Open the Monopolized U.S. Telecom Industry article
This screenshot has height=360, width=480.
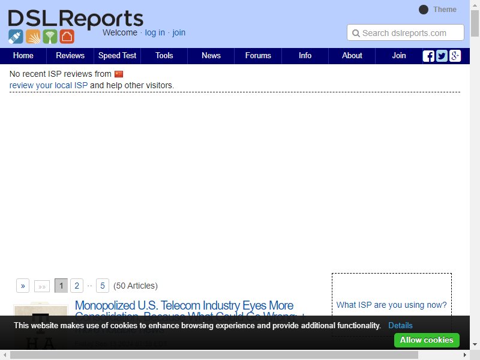point(190,311)
